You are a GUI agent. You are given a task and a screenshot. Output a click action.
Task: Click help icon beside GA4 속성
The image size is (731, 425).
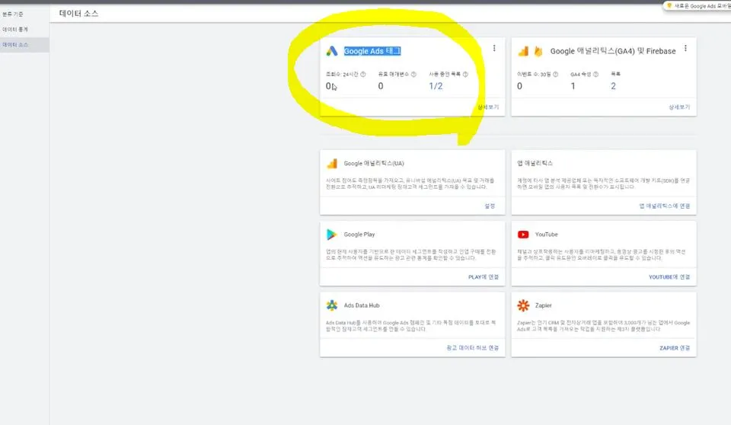coord(595,74)
